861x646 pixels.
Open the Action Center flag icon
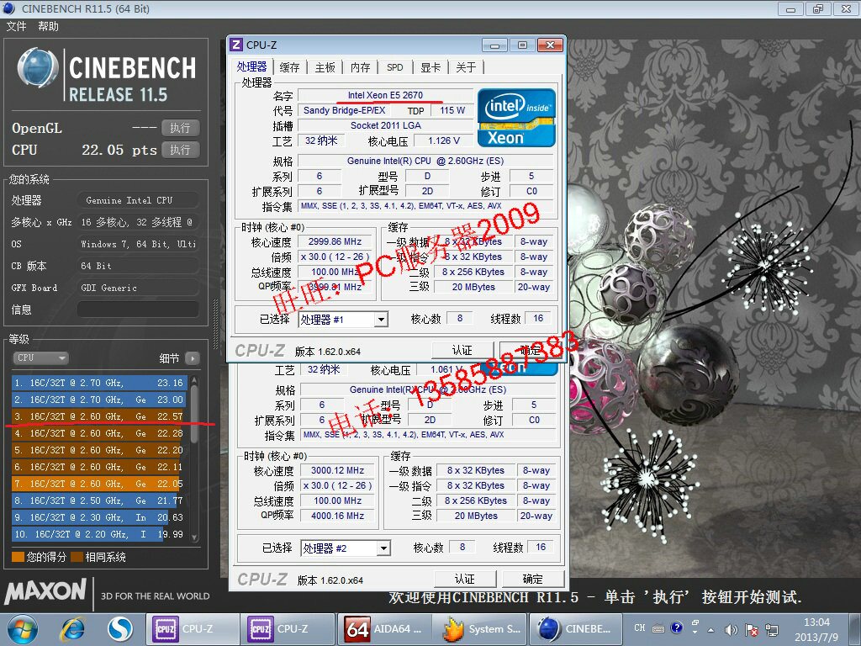[x=752, y=630]
